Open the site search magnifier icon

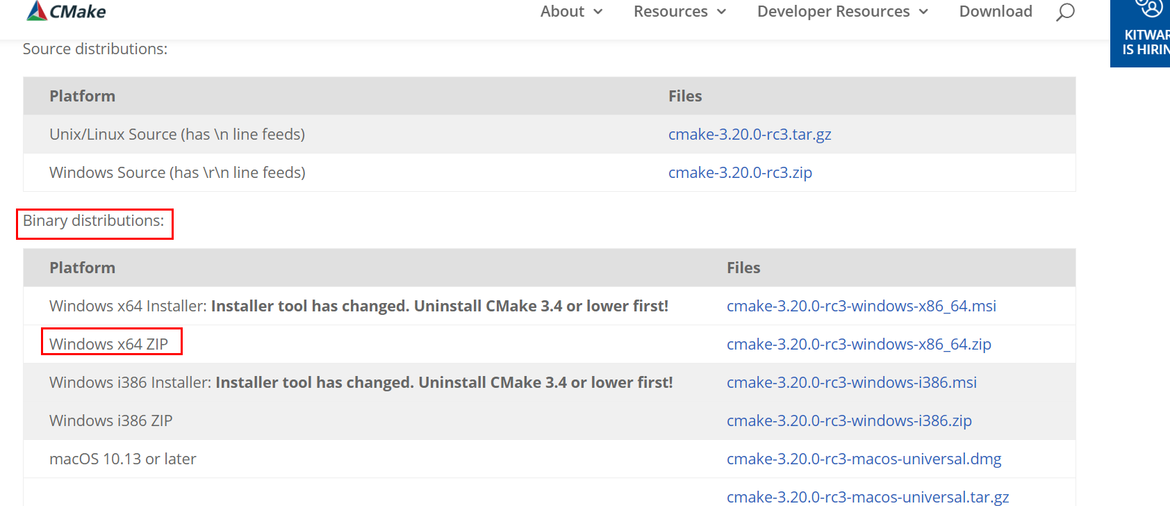pyautogui.click(x=1065, y=12)
